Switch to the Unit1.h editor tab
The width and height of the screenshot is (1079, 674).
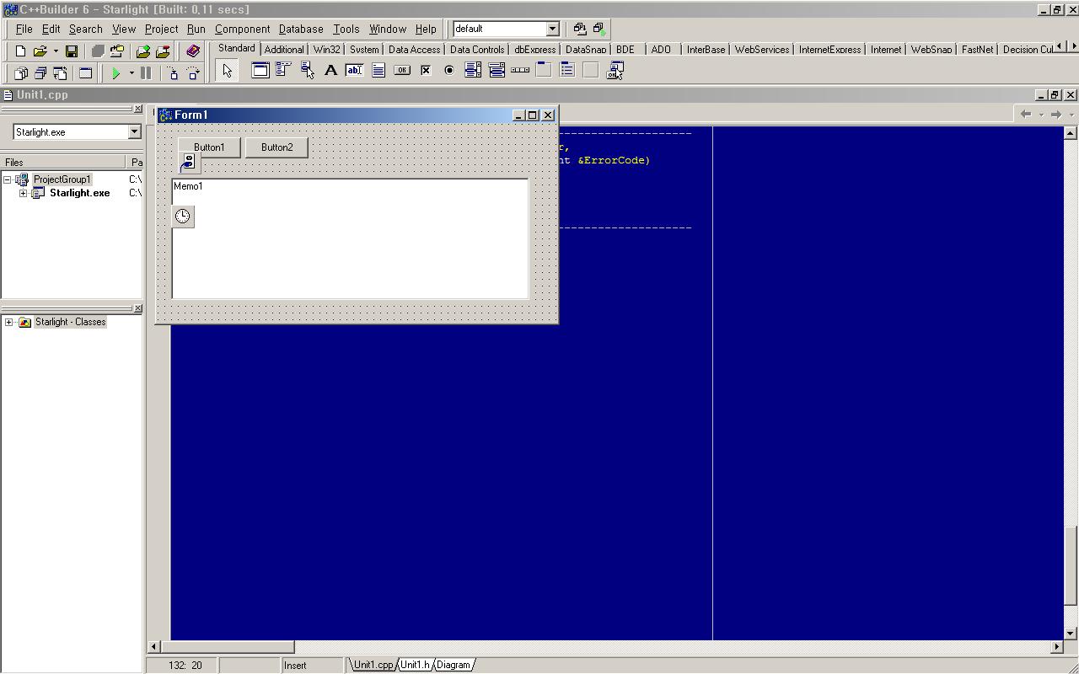(415, 665)
